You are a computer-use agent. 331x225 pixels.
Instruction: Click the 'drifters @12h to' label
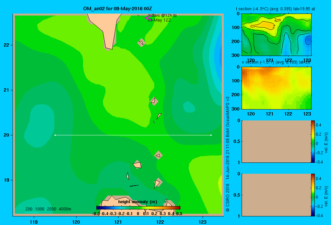pyautogui.click(x=162, y=16)
